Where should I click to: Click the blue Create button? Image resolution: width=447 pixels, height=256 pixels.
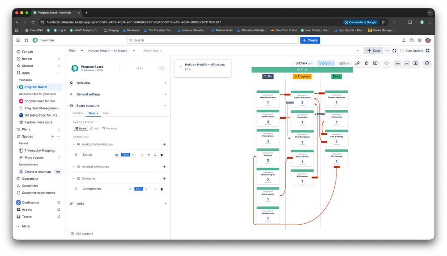pos(310,40)
